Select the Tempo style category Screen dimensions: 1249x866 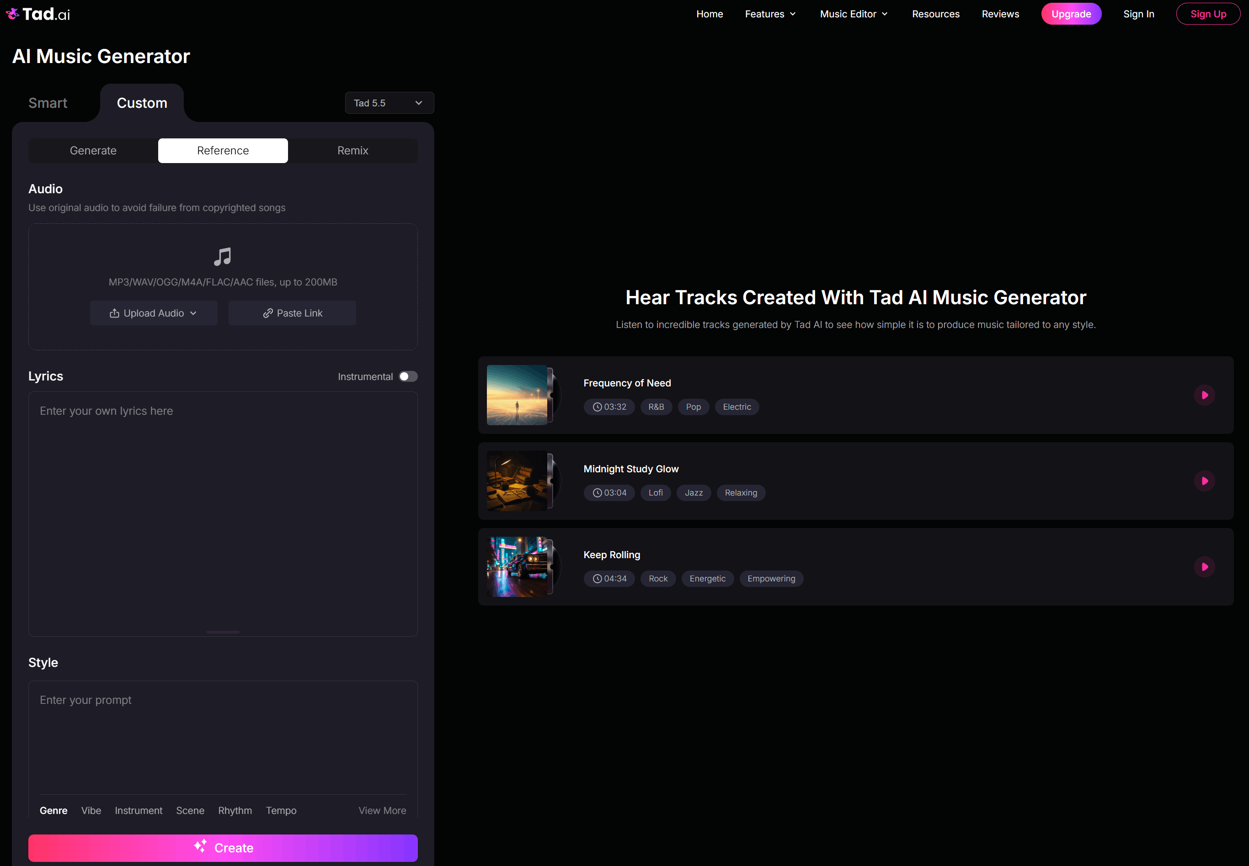click(281, 810)
